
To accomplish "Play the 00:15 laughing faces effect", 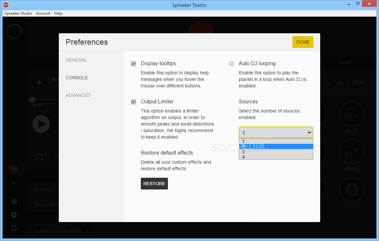I will (352, 114).
